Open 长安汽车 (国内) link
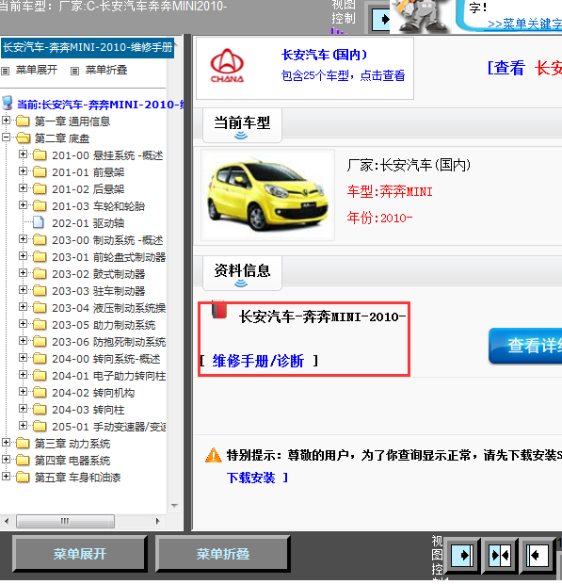The image size is (562, 584). click(324, 56)
